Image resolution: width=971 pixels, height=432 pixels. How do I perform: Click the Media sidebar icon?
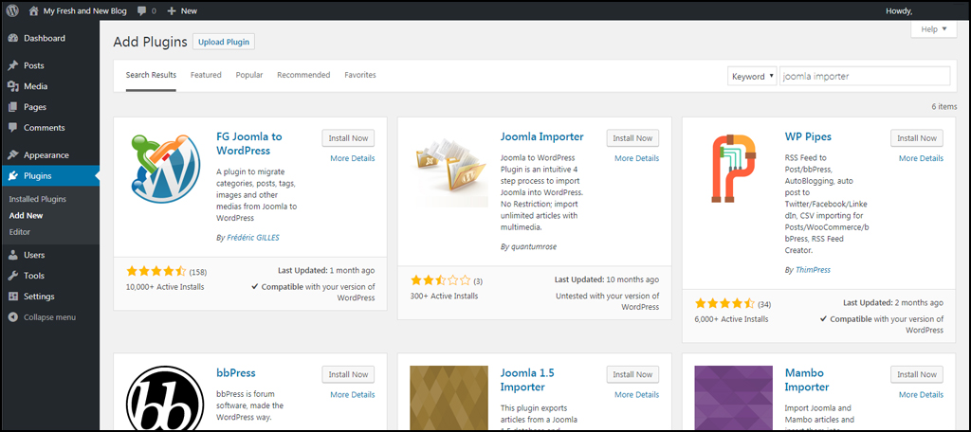13,86
